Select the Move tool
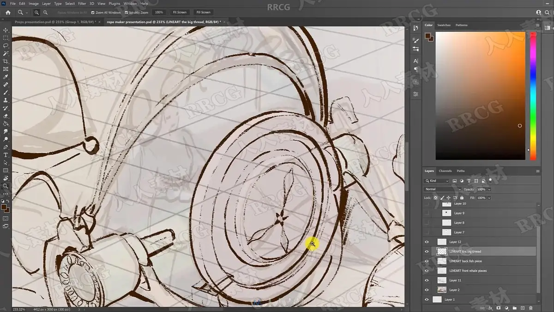The height and width of the screenshot is (312, 554). click(x=6, y=30)
